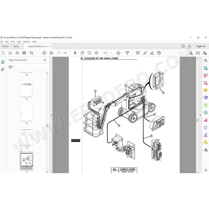Click the Sign In link
This screenshot has width=209, height=209.
201,46
